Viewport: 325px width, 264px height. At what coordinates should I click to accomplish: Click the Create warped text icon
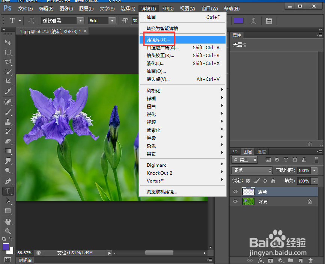[253, 21]
